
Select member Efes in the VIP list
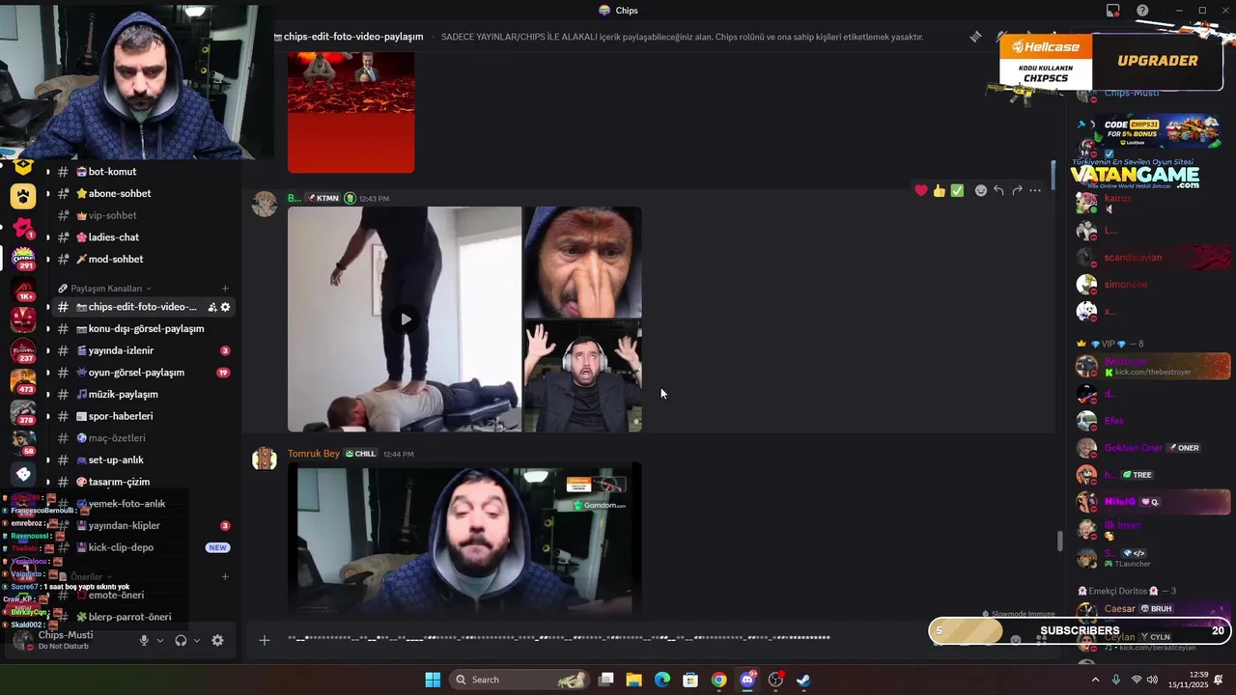click(1114, 421)
